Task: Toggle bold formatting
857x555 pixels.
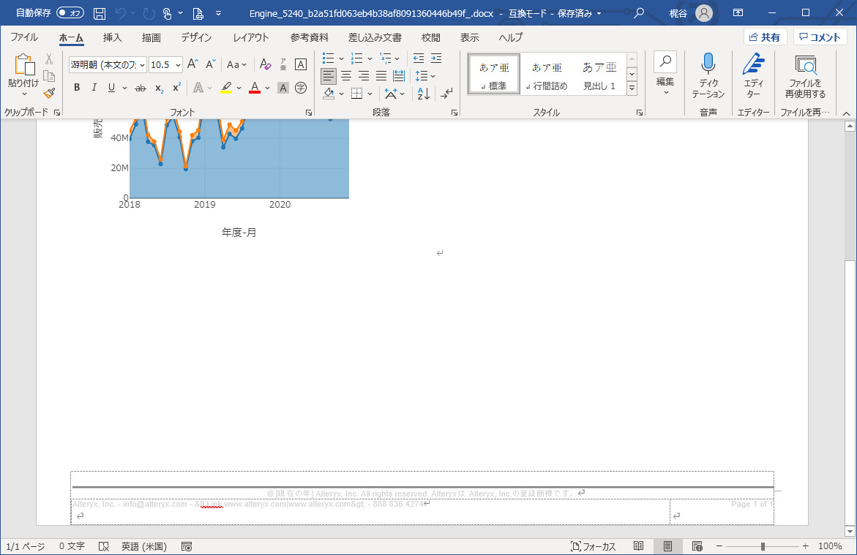Action: point(77,88)
